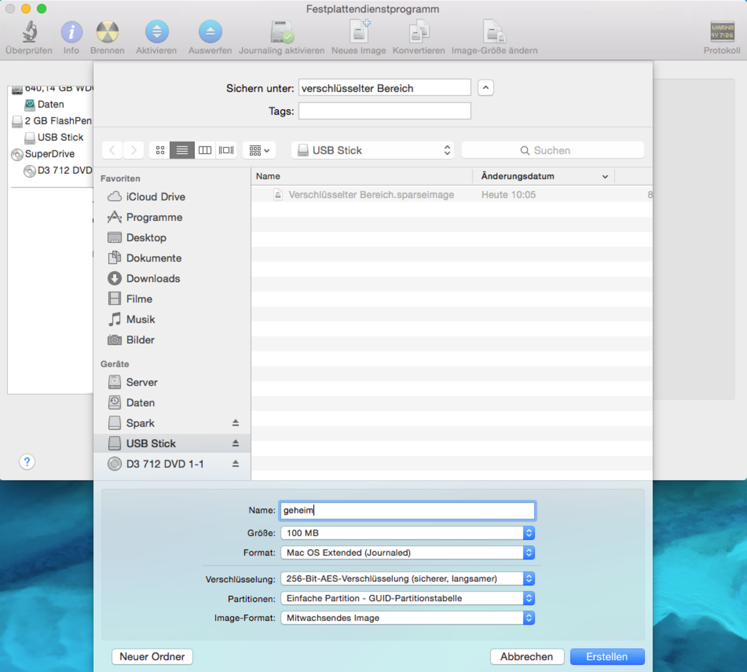Open the Verschlüsselung encryption dropdown
Screen dimensions: 747x672
[407, 579]
